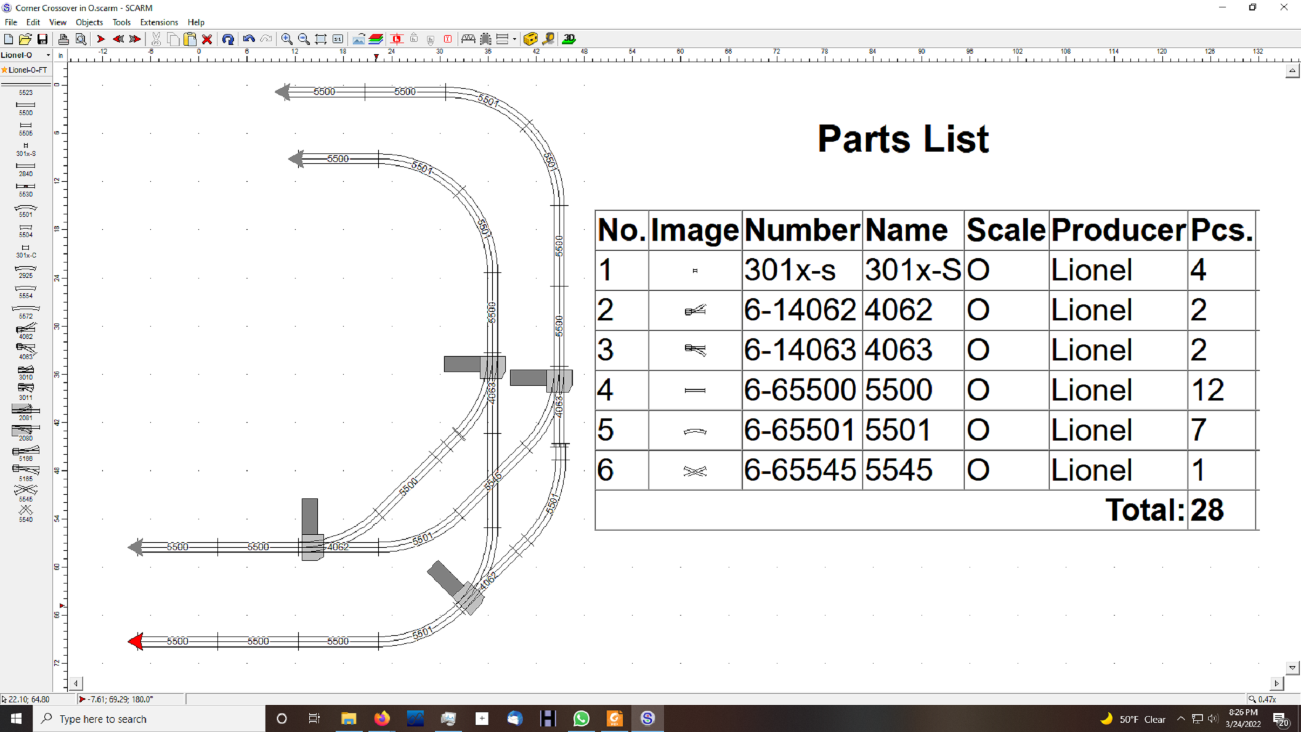
Task: Open the 3D viewer with the 3D icon
Action: pyautogui.click(x=569, y=39)
